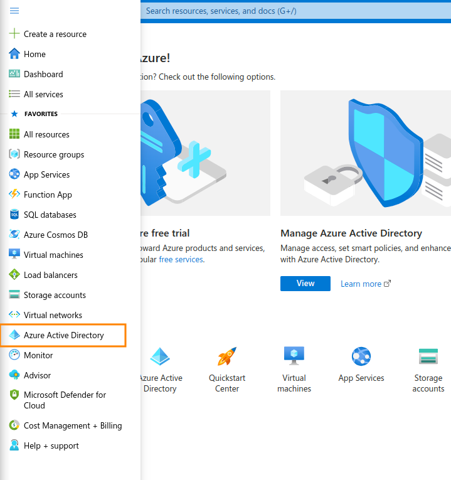Go to Home in the sidebar
This screenshot has width=451, height=480.
coord(34,54)
